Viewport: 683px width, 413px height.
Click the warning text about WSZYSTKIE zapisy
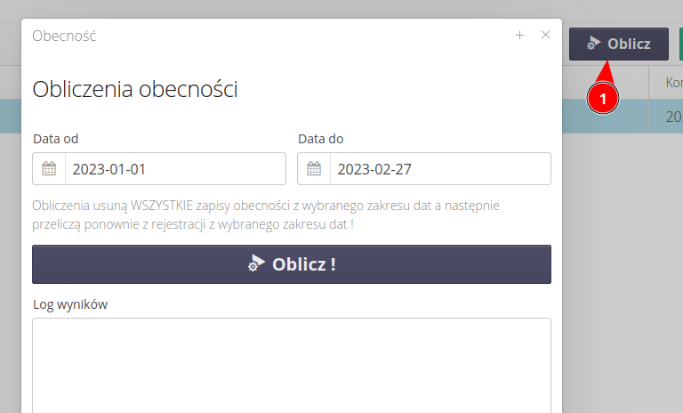265,215
